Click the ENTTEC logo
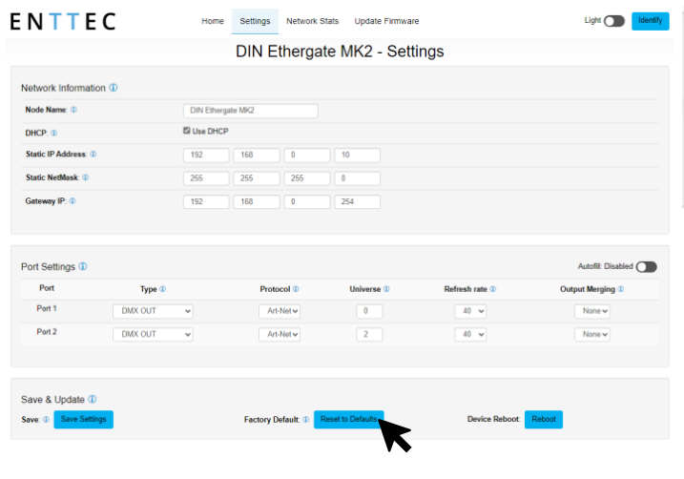 (63, 21)
